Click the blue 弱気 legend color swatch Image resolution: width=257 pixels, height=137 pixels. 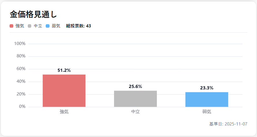(48, 26)
